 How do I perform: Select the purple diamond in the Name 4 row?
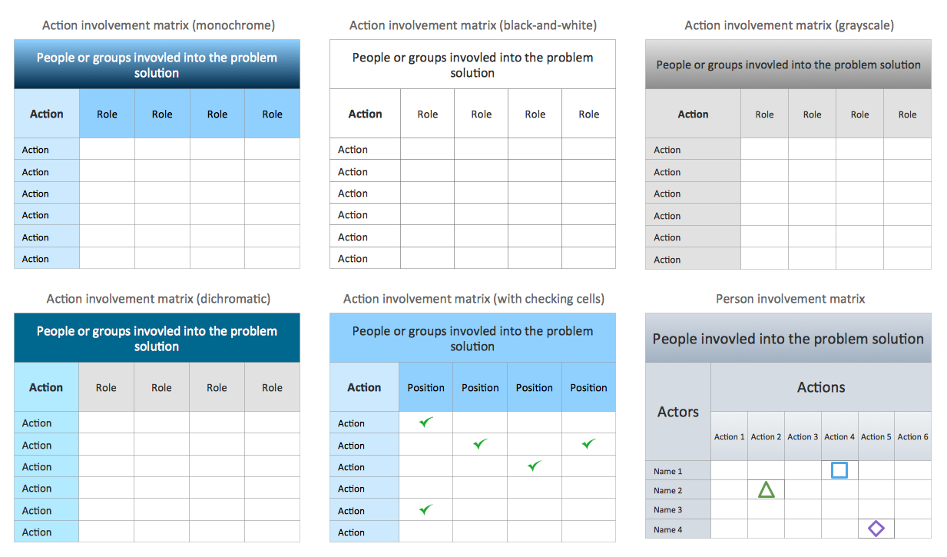876,529
